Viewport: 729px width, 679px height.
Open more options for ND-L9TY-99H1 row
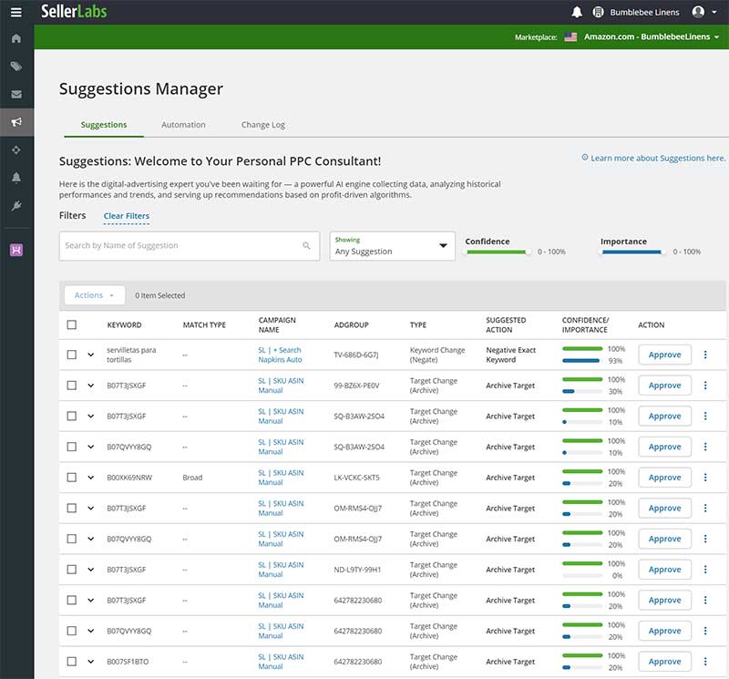(705, 570)
